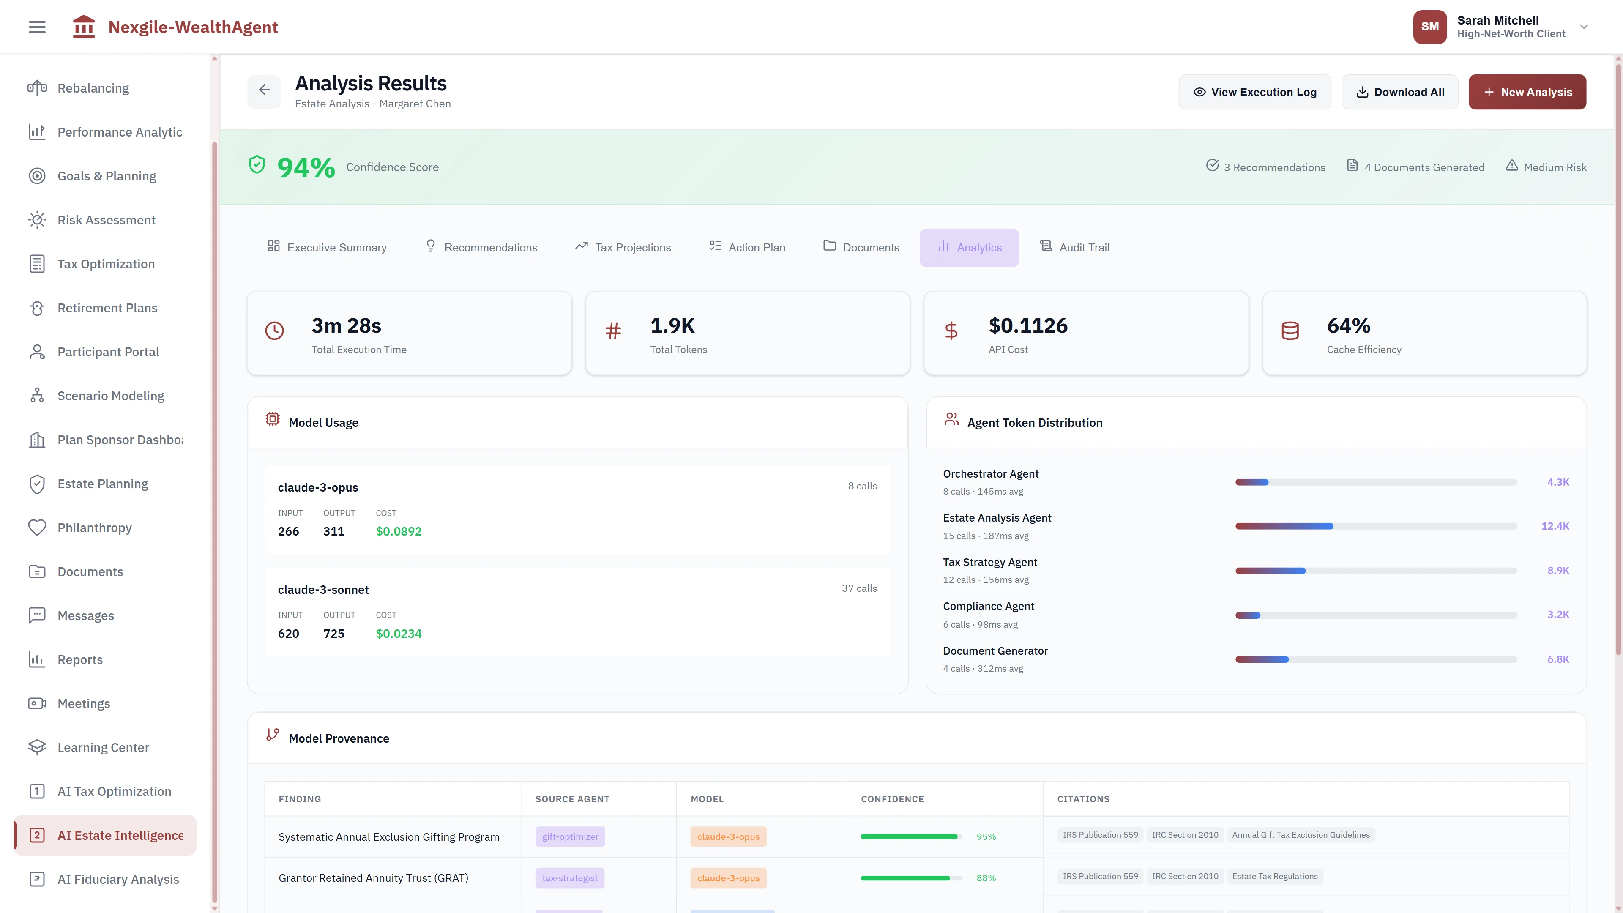Click the back arrow near Analysis Results
Screen dimensions: 1623x913
pyautogui.click(x=265, y=90)
